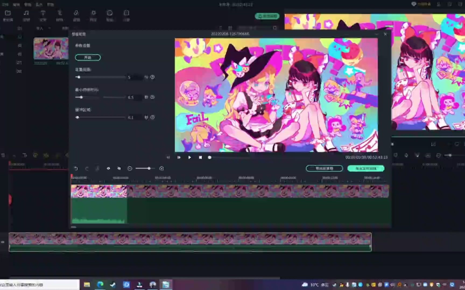Click the Windows search box on taskbar

(x=40, y=285)
